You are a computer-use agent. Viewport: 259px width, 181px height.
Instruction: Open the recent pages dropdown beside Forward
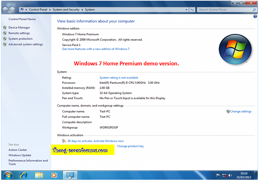[x=17, y=10]
